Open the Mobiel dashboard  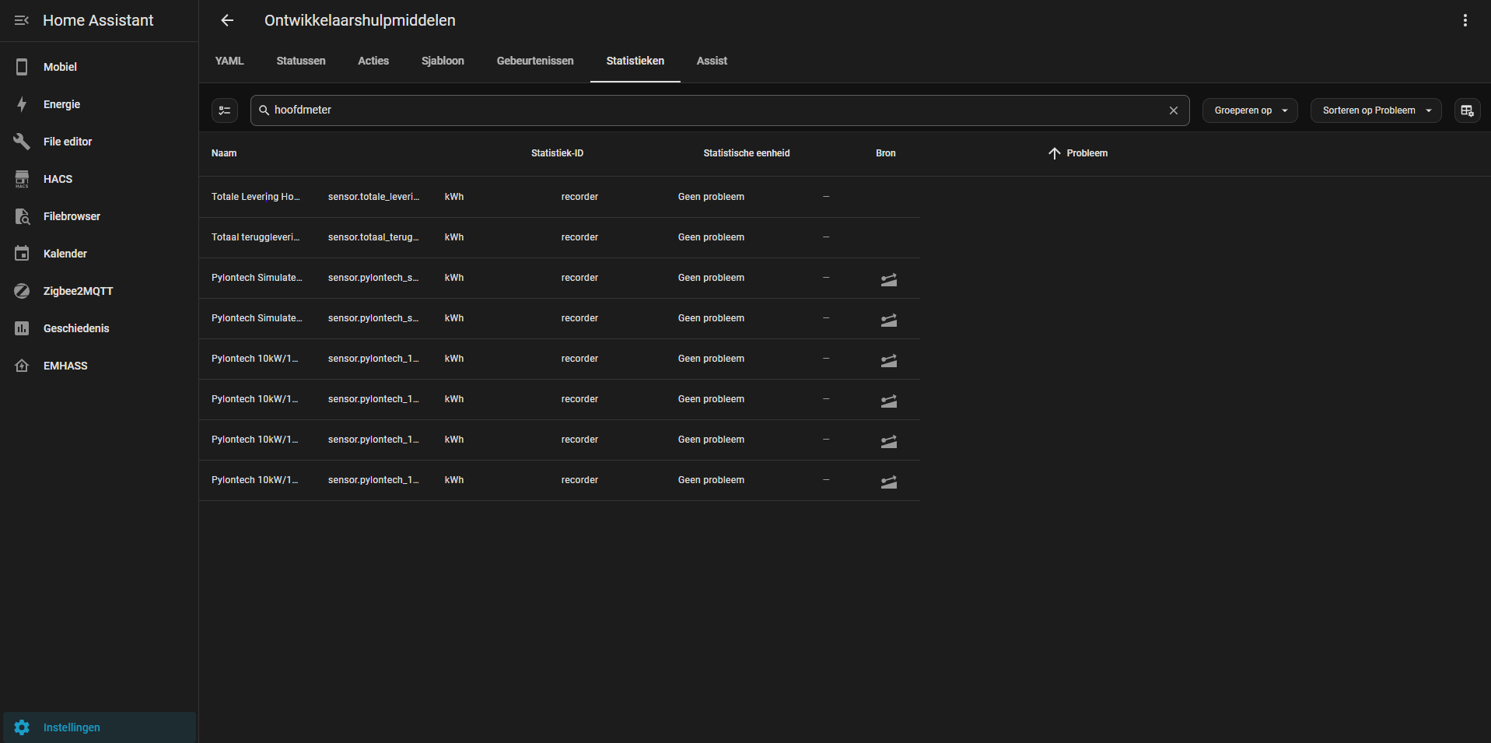point(99,67)
